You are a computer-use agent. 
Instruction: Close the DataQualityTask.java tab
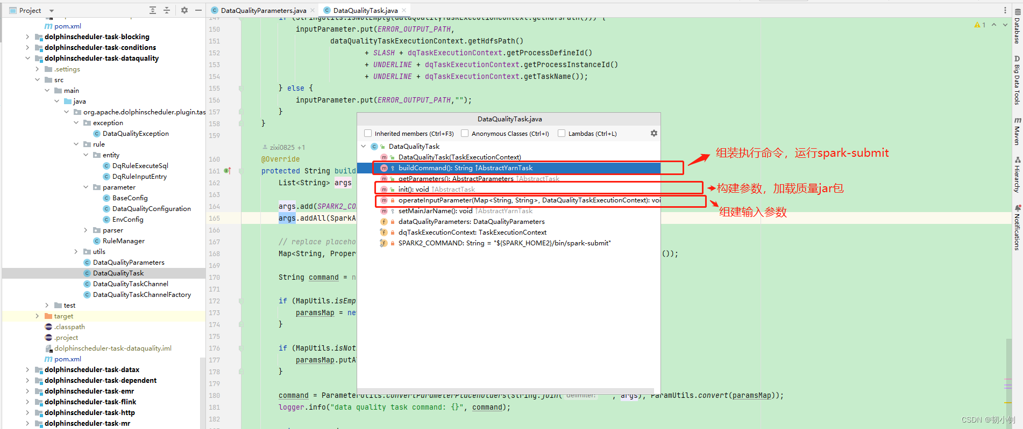point(404,10)
